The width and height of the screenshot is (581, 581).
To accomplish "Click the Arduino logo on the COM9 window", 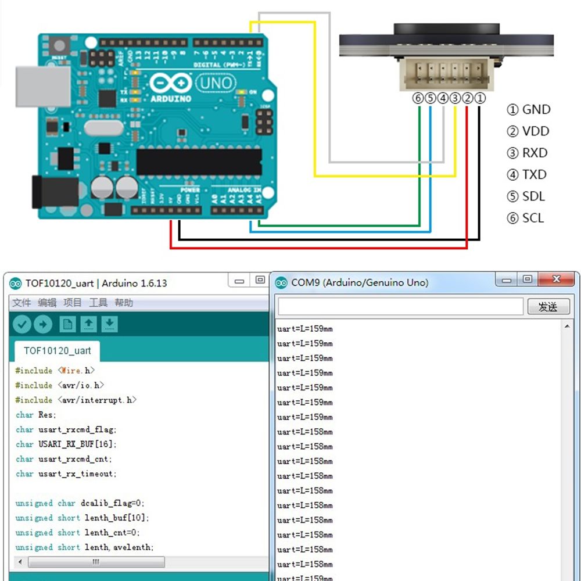I will click(x=281, y=282).
